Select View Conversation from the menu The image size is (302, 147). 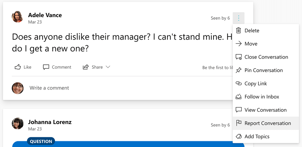coord(265,110)
